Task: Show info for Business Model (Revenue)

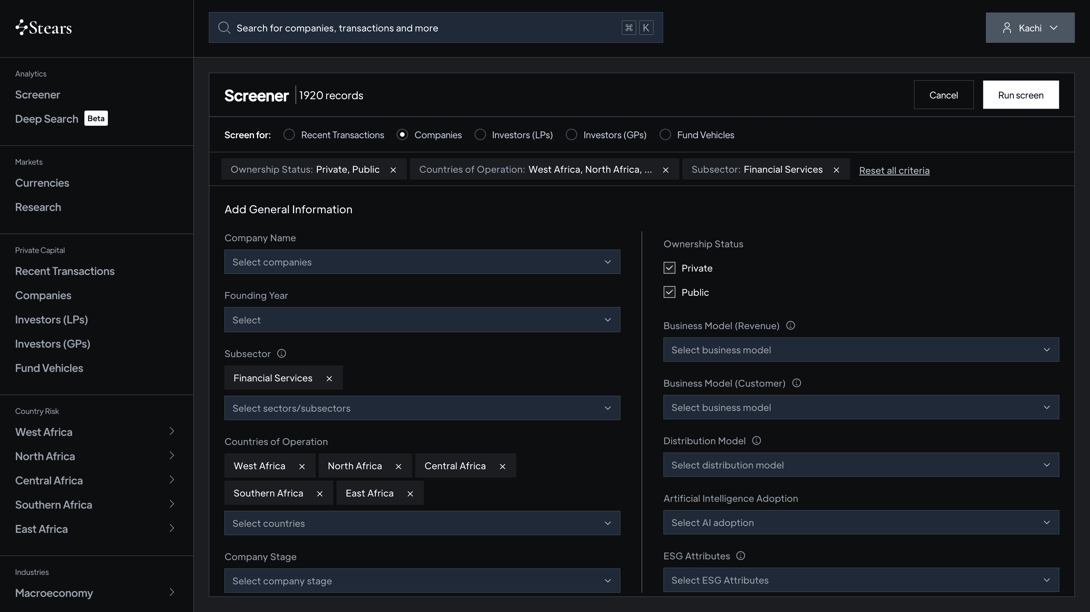Action: pyautogui.click(x=790, y=325)
